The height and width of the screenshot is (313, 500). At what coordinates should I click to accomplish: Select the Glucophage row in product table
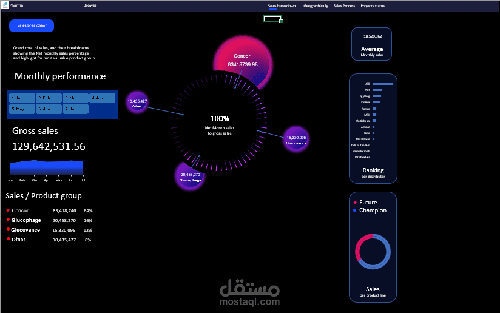[49, 220]
